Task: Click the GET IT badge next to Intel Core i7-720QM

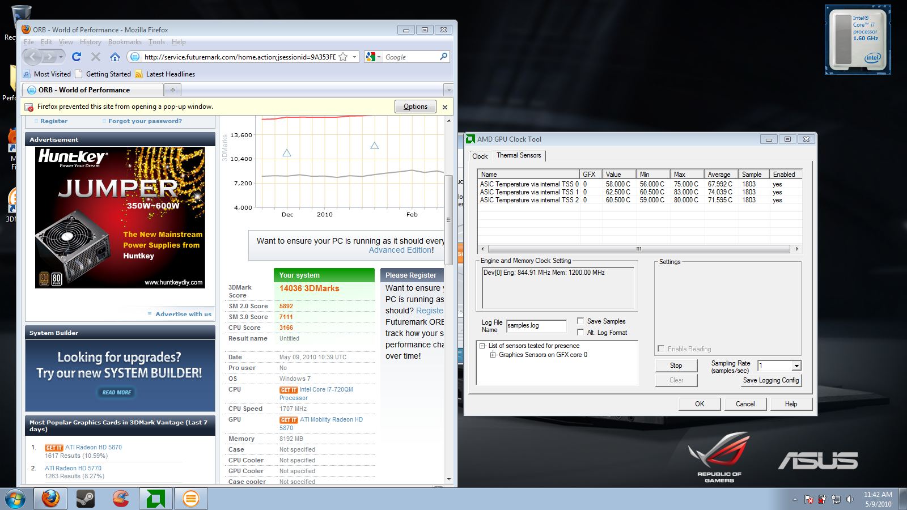Action: 289,390
